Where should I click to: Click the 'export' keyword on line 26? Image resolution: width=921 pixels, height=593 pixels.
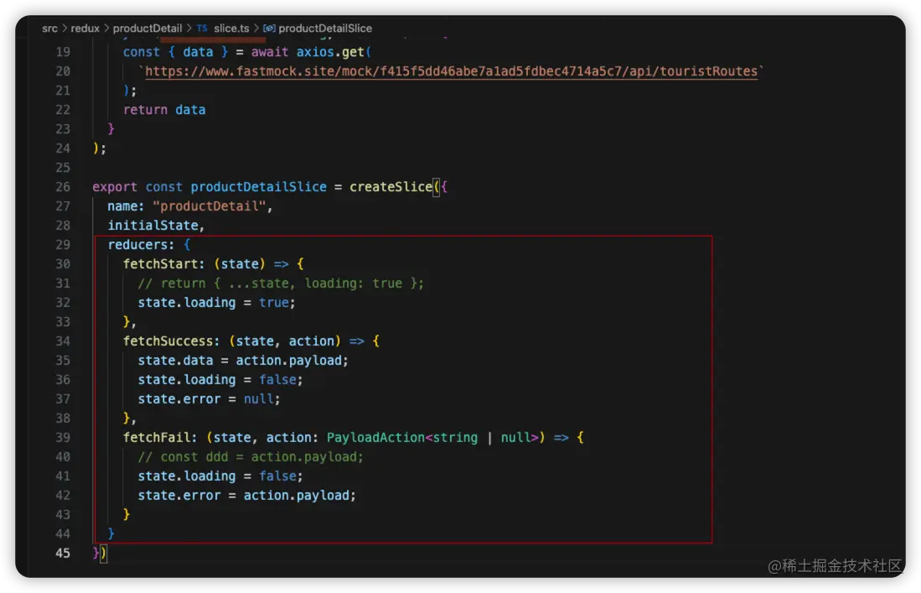115,187
